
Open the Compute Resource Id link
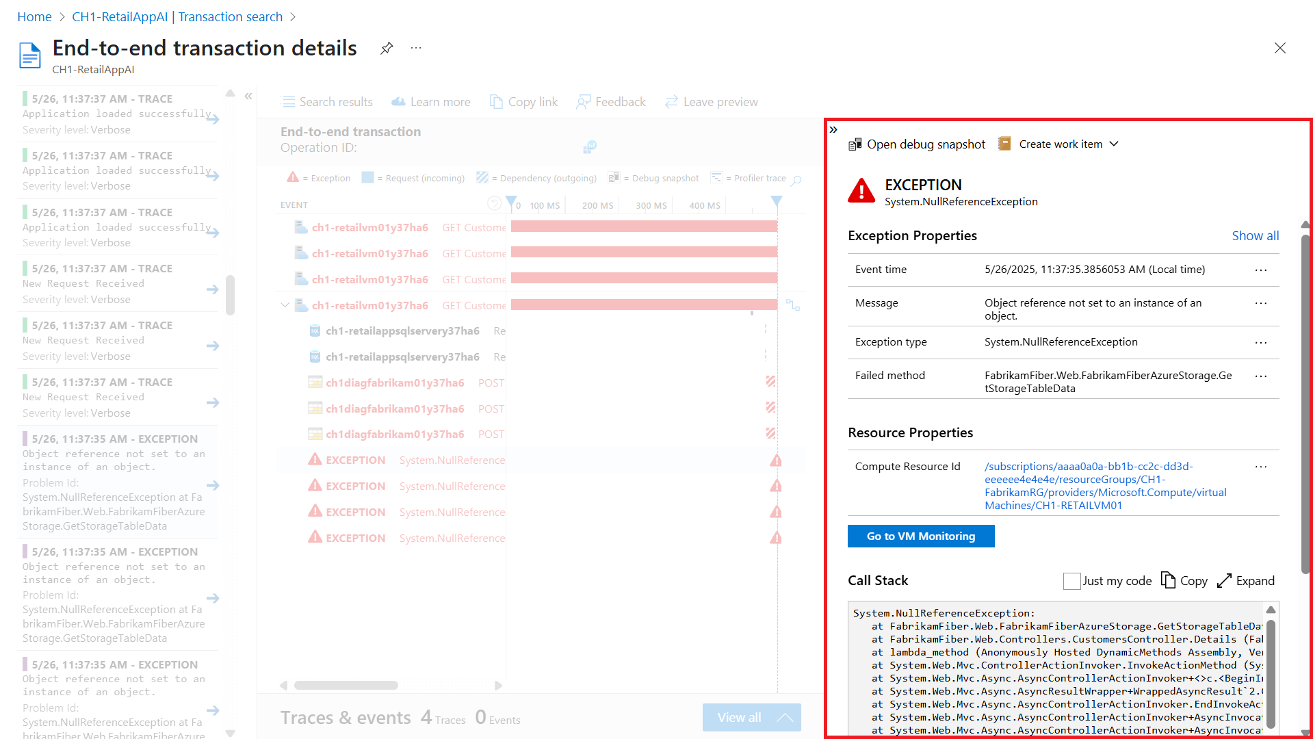pos(1105,486)
